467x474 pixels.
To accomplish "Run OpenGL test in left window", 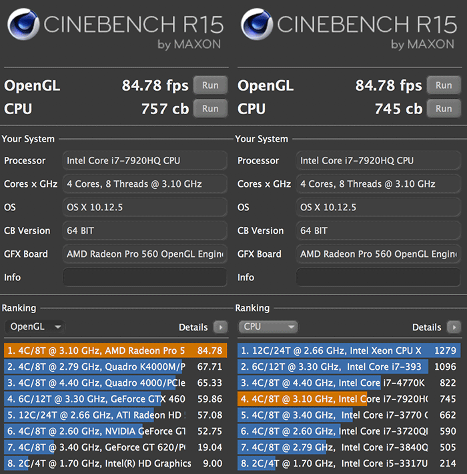I will [x=210, y=85].
